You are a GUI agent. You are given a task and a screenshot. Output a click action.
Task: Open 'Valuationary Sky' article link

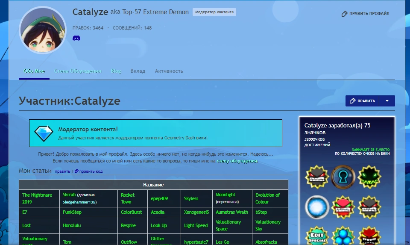tap(268, 225)
